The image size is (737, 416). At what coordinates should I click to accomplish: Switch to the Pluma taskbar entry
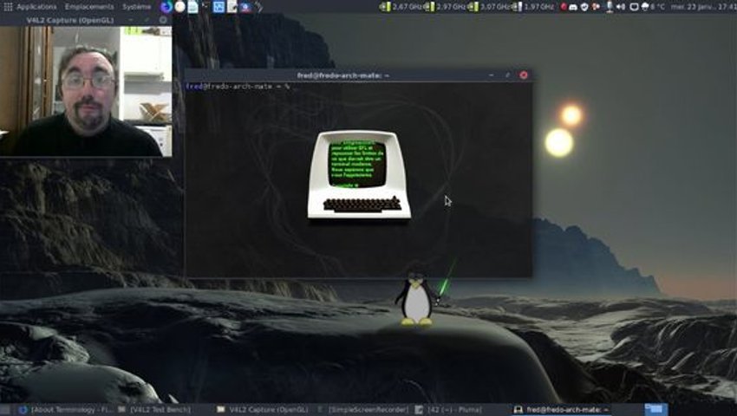coord(448,410)
